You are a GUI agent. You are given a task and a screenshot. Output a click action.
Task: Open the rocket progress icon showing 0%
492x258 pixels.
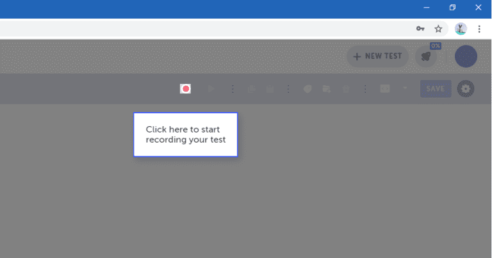pos(426,56)
